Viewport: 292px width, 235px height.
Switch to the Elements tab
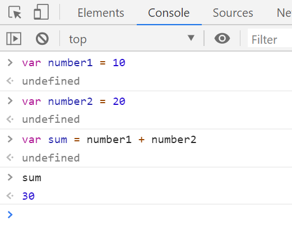pyautogui.click(x=101, y=13)
